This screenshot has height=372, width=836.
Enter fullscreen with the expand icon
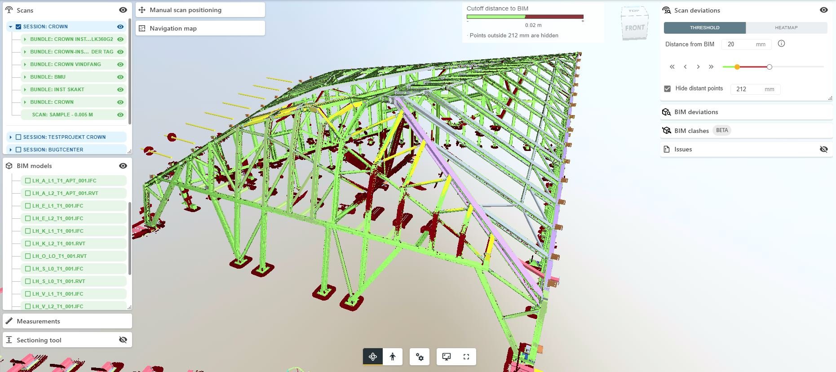click(x=466, y=357)
